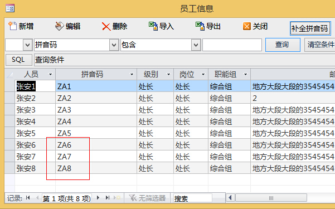Go to first record navigation arrow

tap(28, 198)
